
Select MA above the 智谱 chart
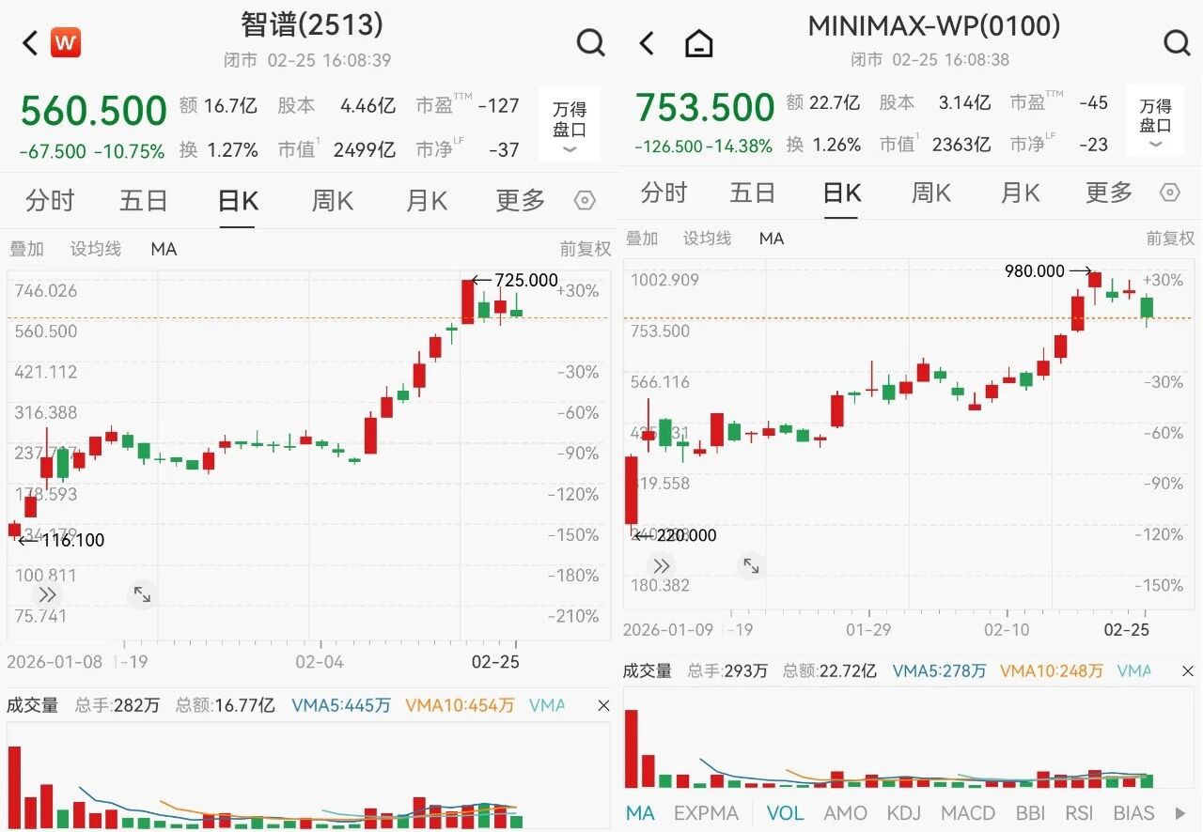pyautogui.click(x=164, y=249)
